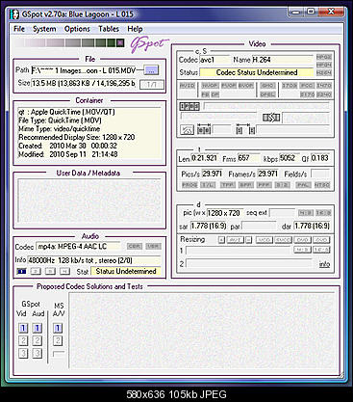353x402 pixels.
Task: Click the kbps value 5052
Action: click(289, 158)
